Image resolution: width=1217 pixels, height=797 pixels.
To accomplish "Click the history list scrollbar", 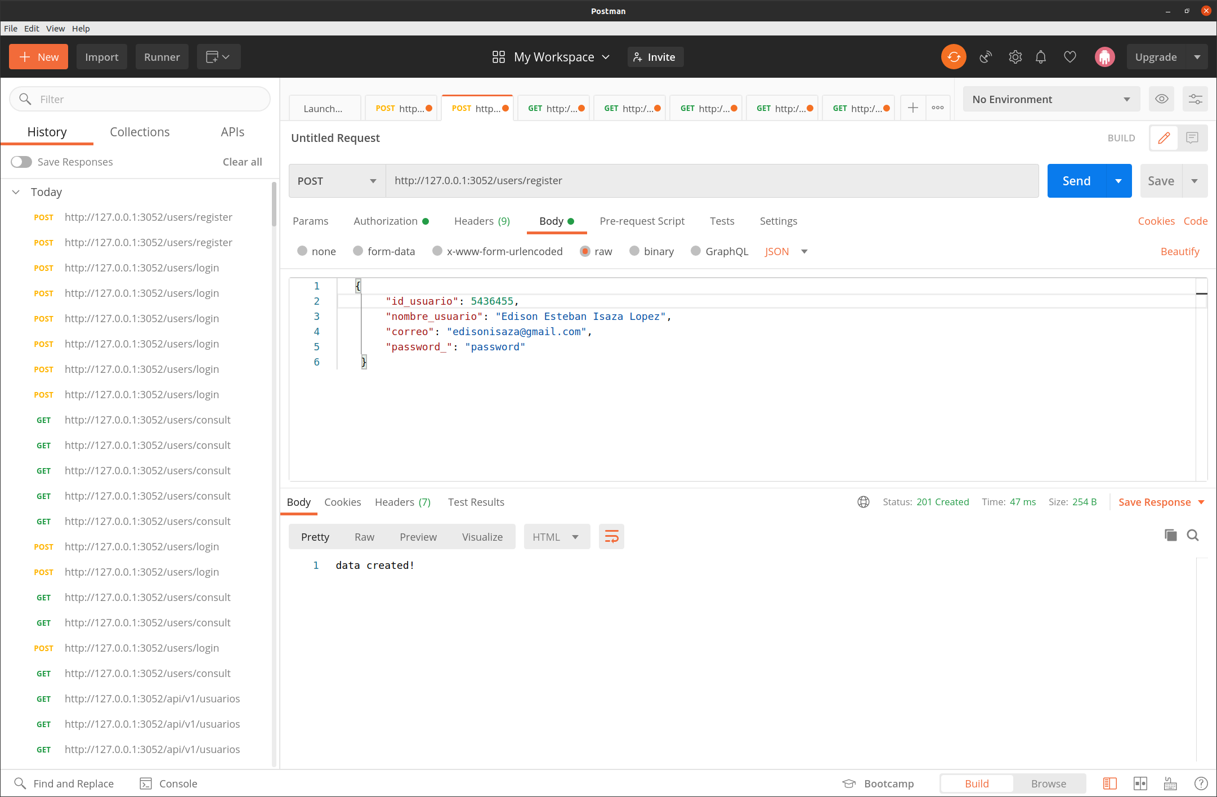I will (x=274, y=204).
